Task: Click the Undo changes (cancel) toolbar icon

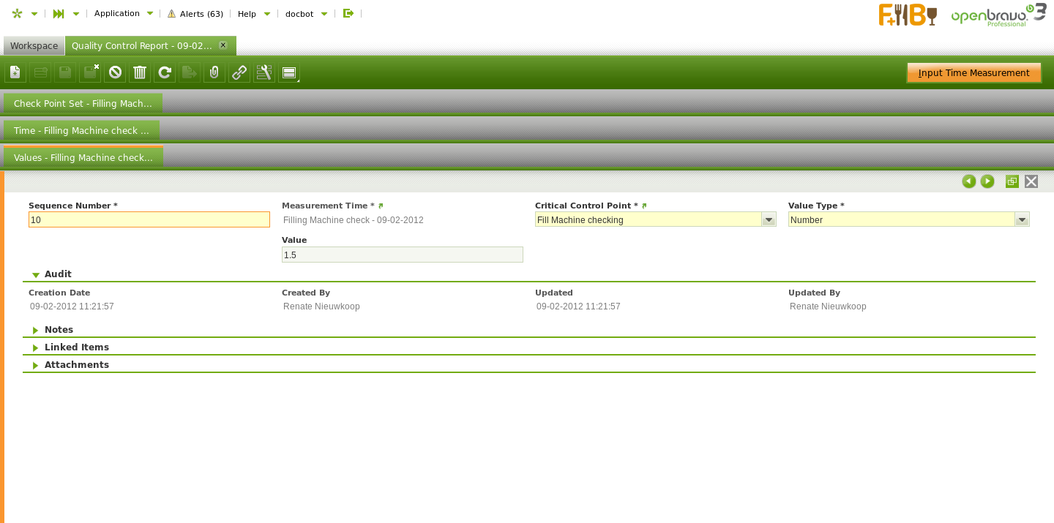Action: [x=115, y=72]
